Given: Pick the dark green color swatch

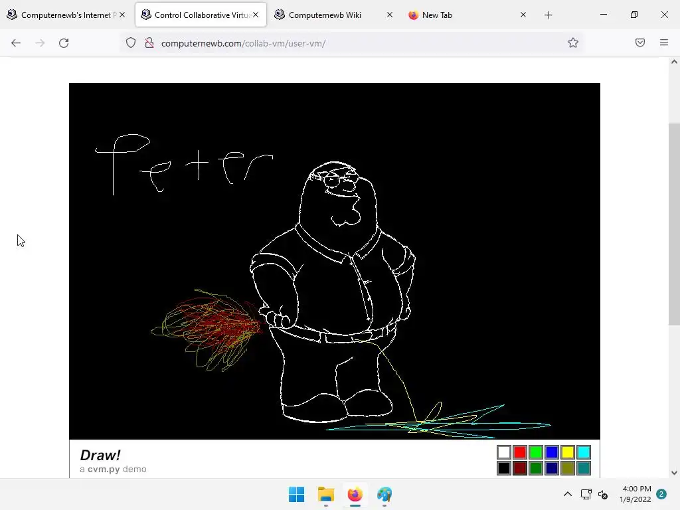Looking at the screenshot, I should (536, 468).
